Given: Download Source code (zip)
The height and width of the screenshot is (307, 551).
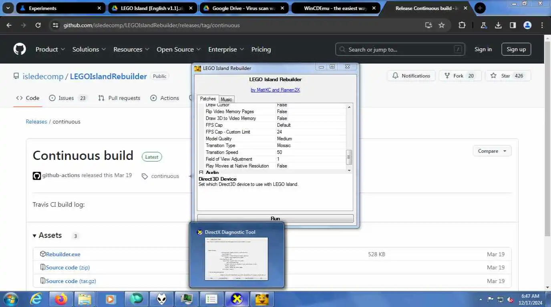Looking at the screenshot, I should pos(68,267).
